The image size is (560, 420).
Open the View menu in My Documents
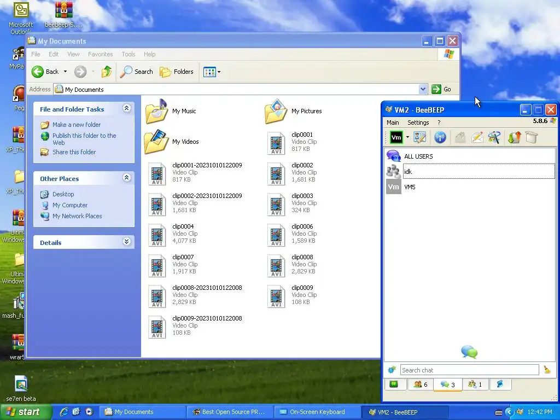73,54
